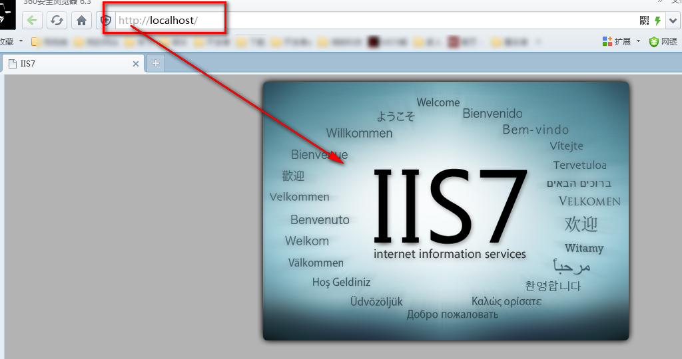Open the browser home page icon

[81, 21]
